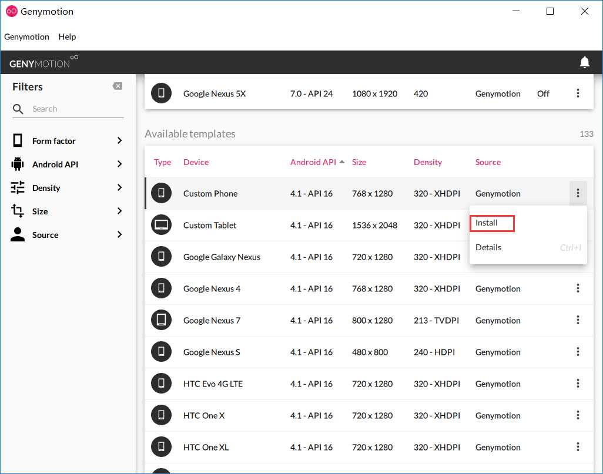This screenshot has height=474, width=603.
Task: Open more options for HTC One XL
Action: click(x=578, y=447)
